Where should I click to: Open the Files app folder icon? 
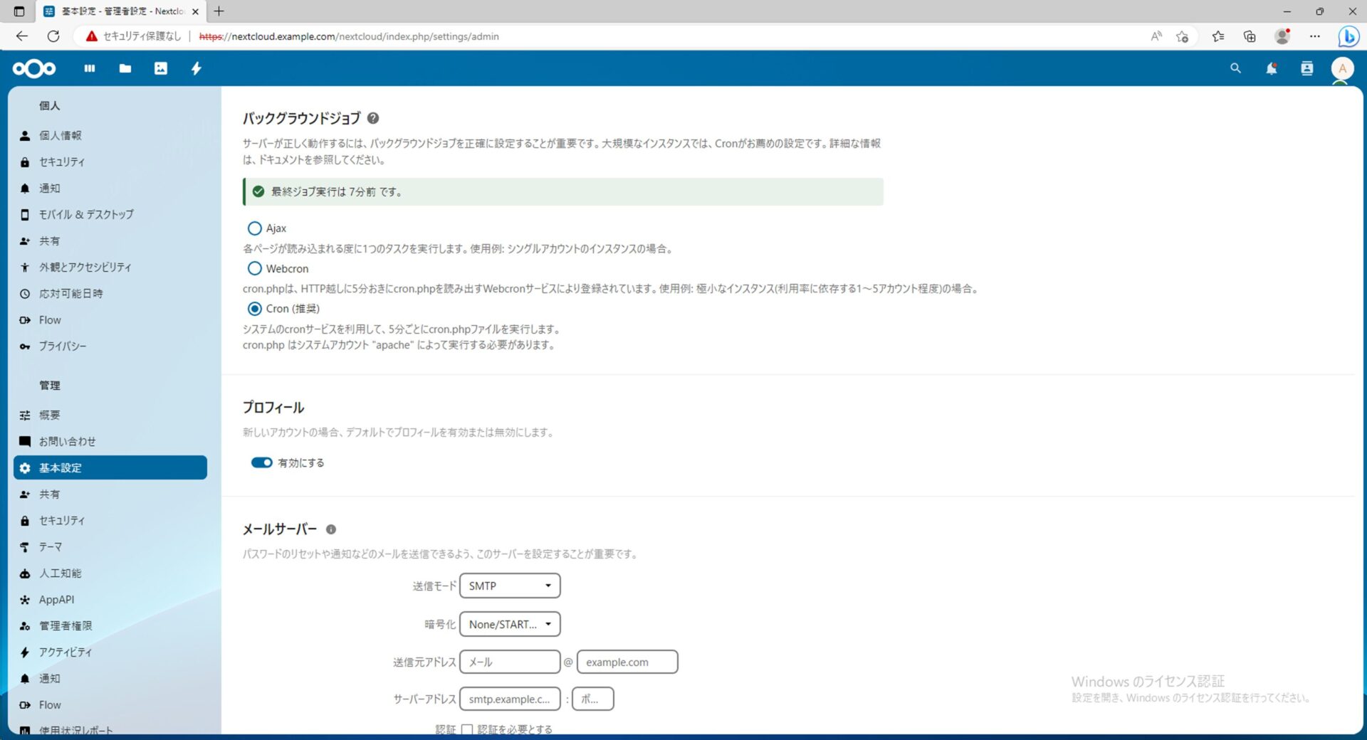pyautogui.click(x=125, y=68)
